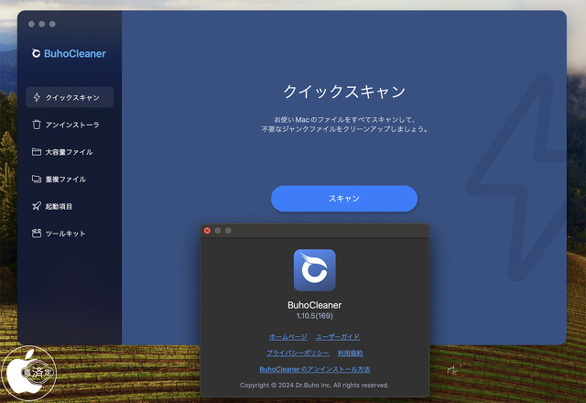Open the ユーザーガイド link

[x=338, y=337]
